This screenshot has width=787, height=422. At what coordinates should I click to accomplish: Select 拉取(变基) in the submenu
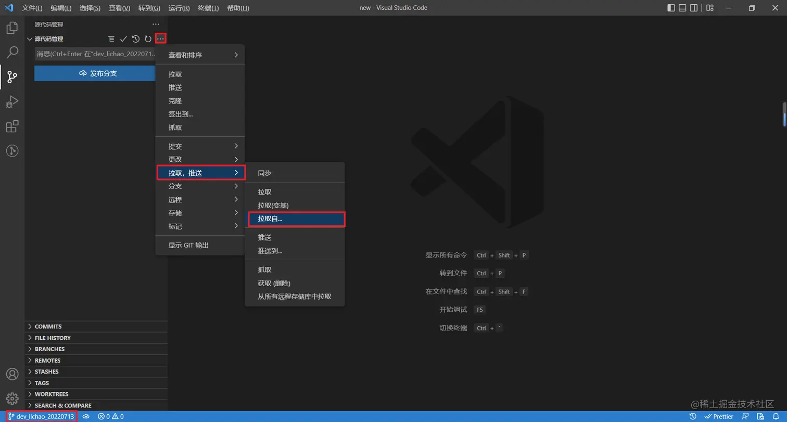(295, 206)
